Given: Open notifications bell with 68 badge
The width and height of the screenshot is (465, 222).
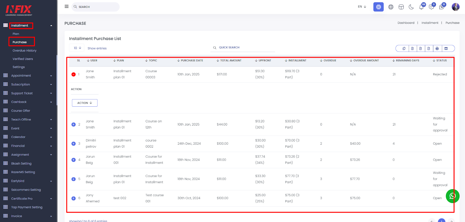Looking at the screenshot, I should [422, 7].
